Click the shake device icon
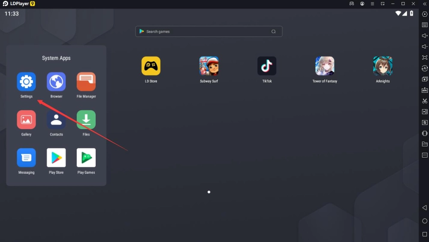Viewport: 429px width, 242px height. [x=425, y=133]
